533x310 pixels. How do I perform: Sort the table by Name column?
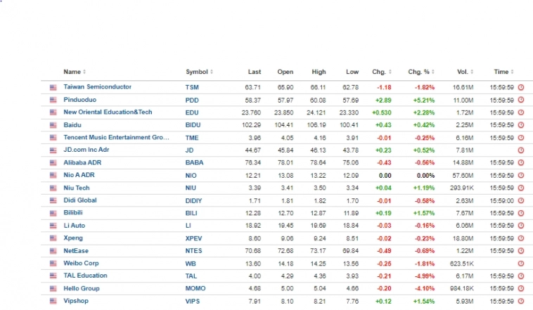[74, 72]
